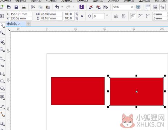Viewport: 168px width, 130px height.
Task: Click the object origin grid icon
Action: pos(2,16)
